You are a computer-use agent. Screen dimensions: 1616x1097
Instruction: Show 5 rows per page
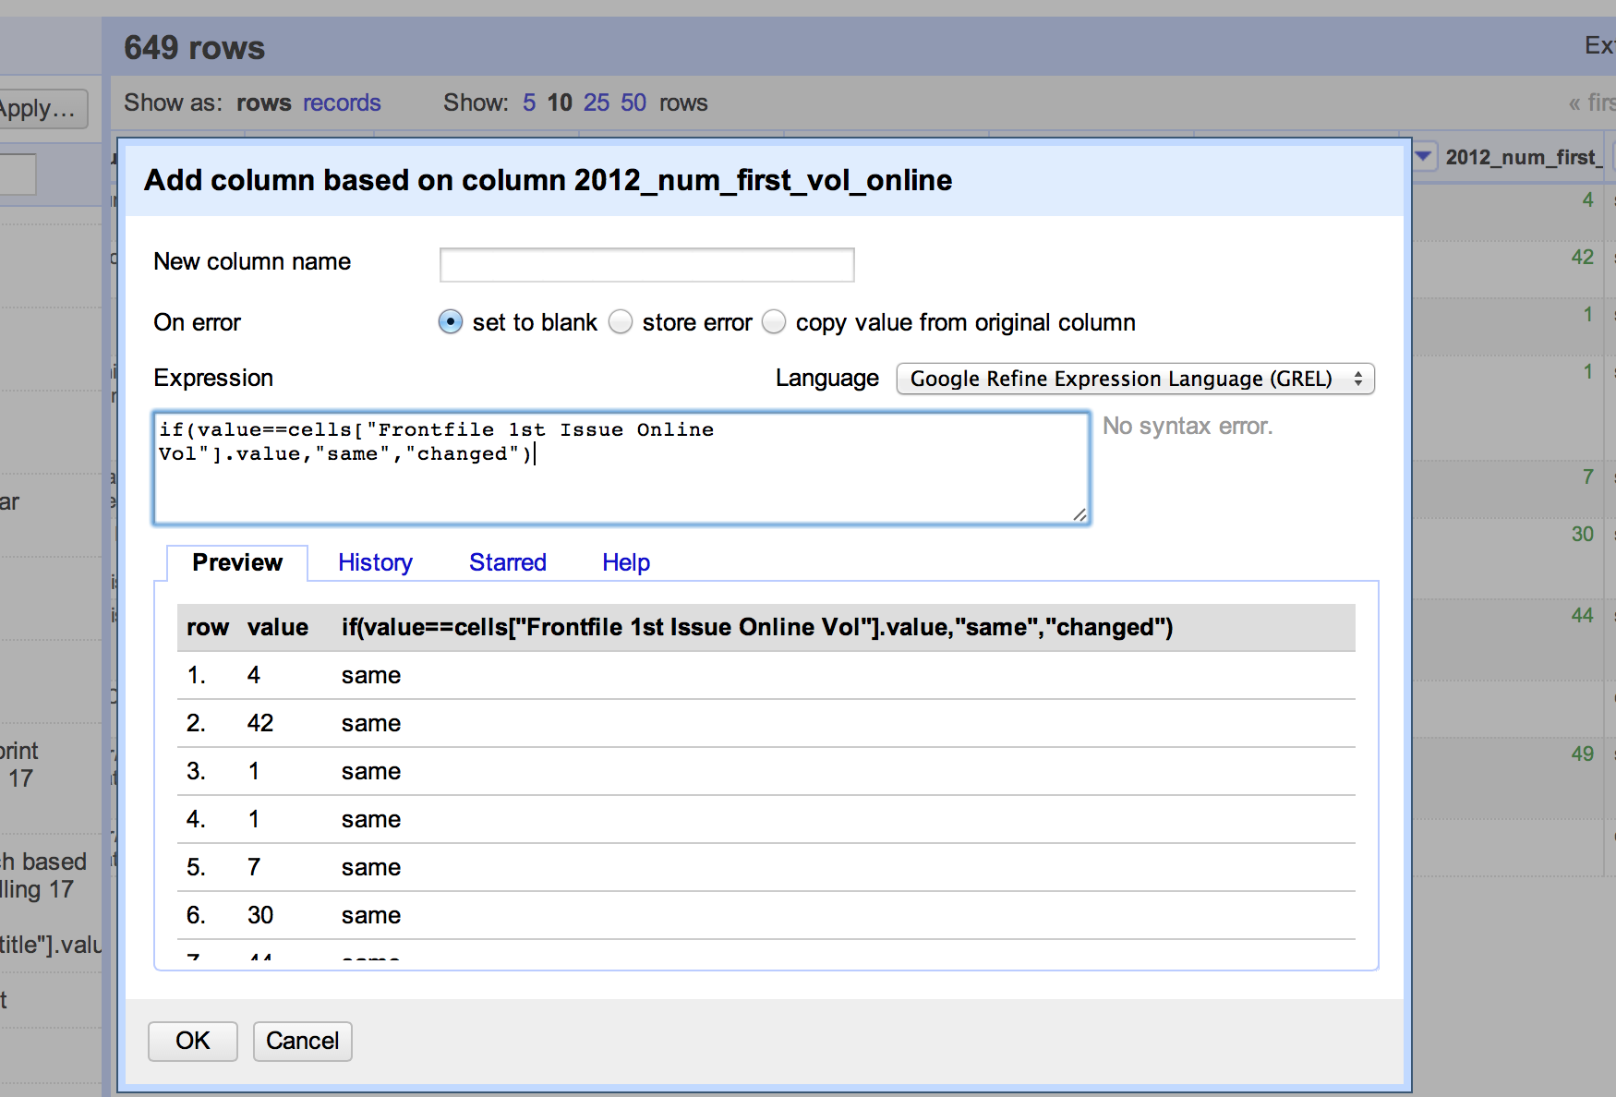[529, 102]
